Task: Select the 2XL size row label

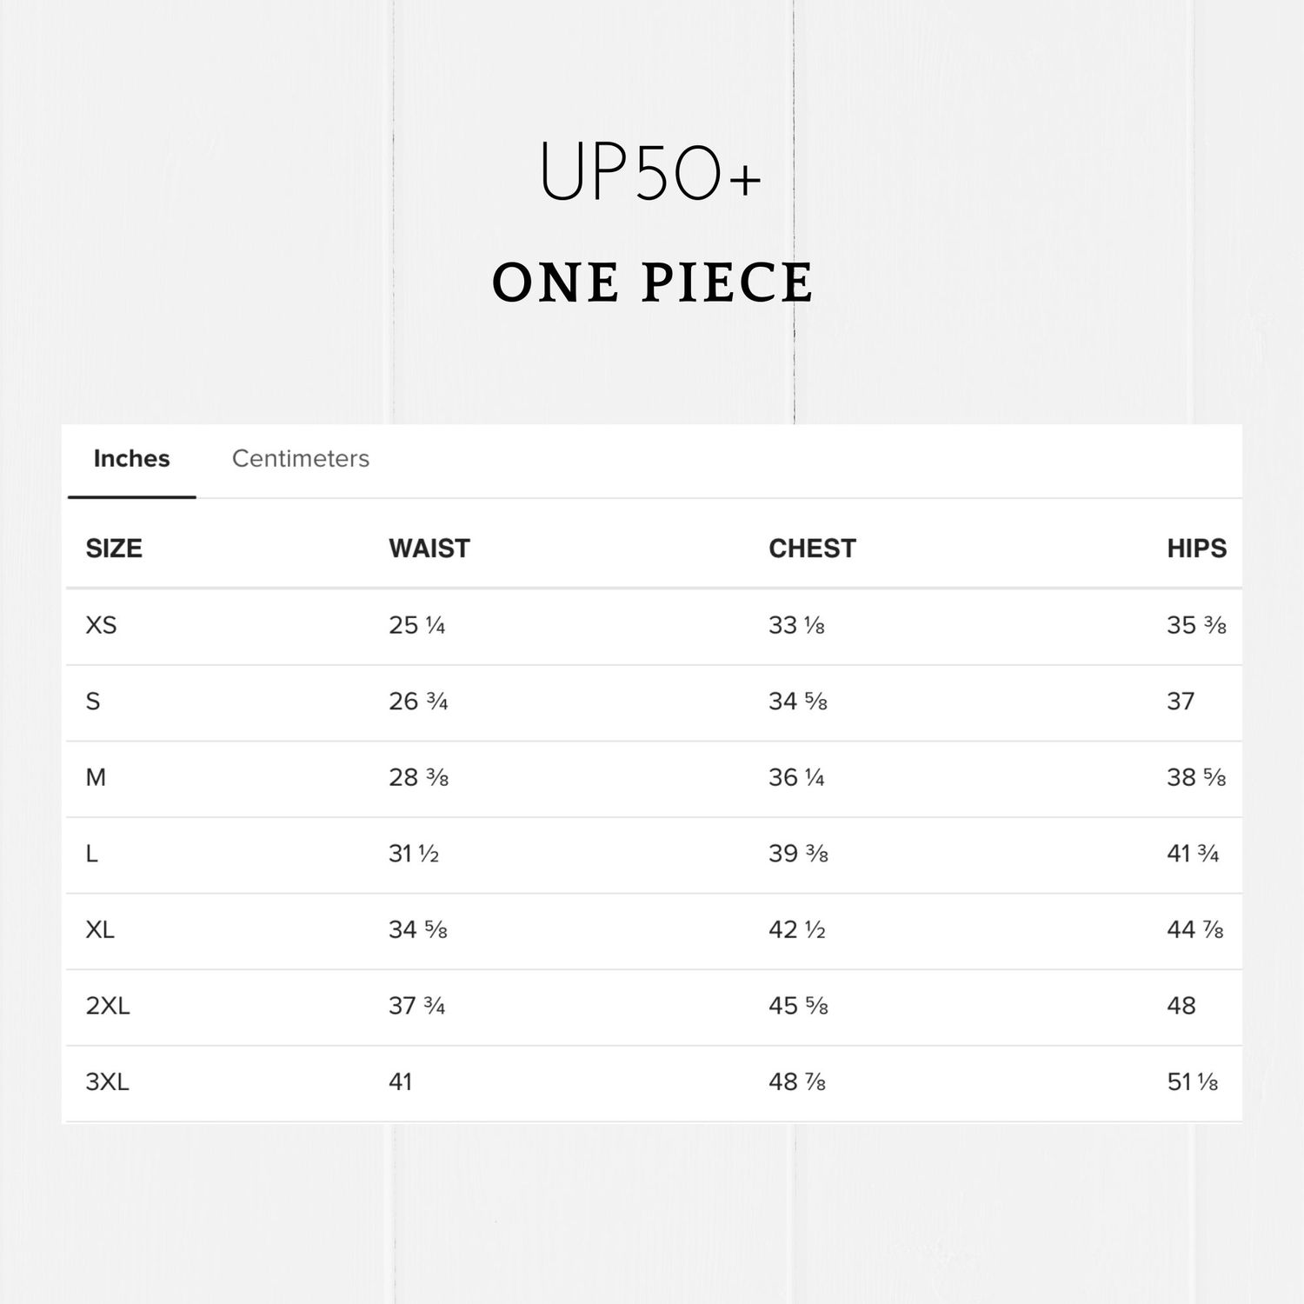Action: point(108,1007)
